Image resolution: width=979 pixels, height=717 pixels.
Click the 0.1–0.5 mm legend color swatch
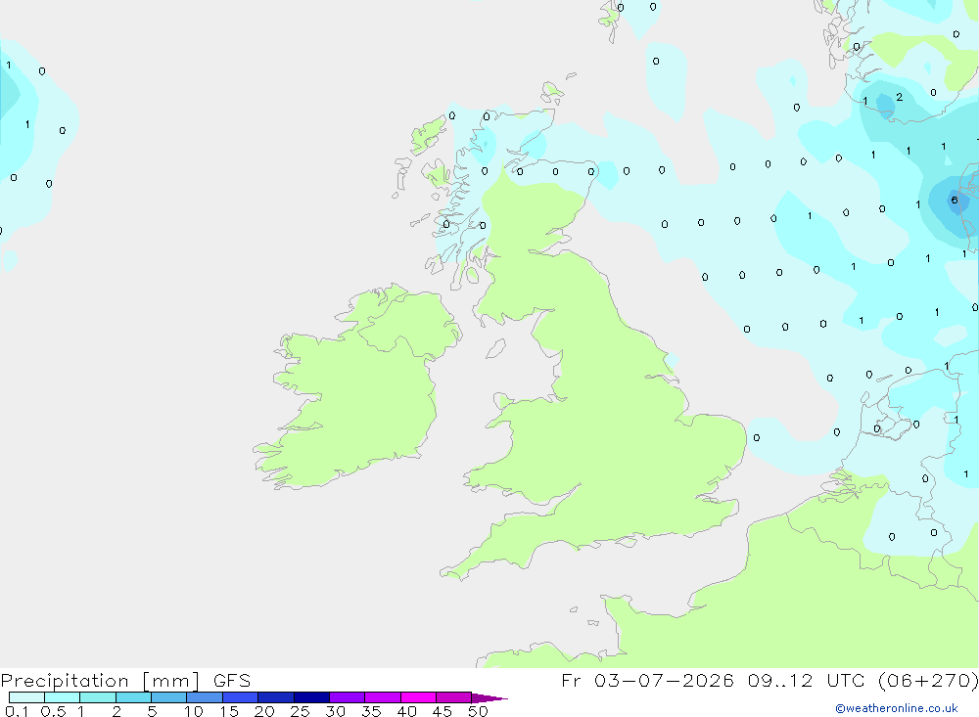tap(26, 697)
